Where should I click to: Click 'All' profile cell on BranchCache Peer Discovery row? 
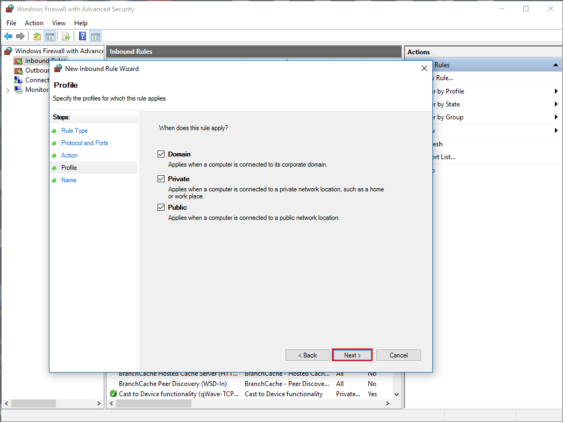pyautogui.click(x=340, y=384)
